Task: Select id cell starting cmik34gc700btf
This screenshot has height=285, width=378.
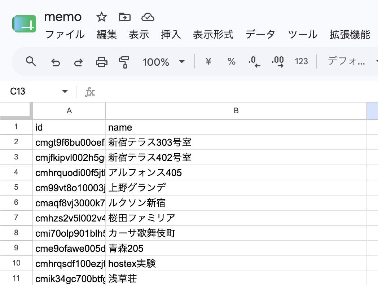Action: (69, 278)
